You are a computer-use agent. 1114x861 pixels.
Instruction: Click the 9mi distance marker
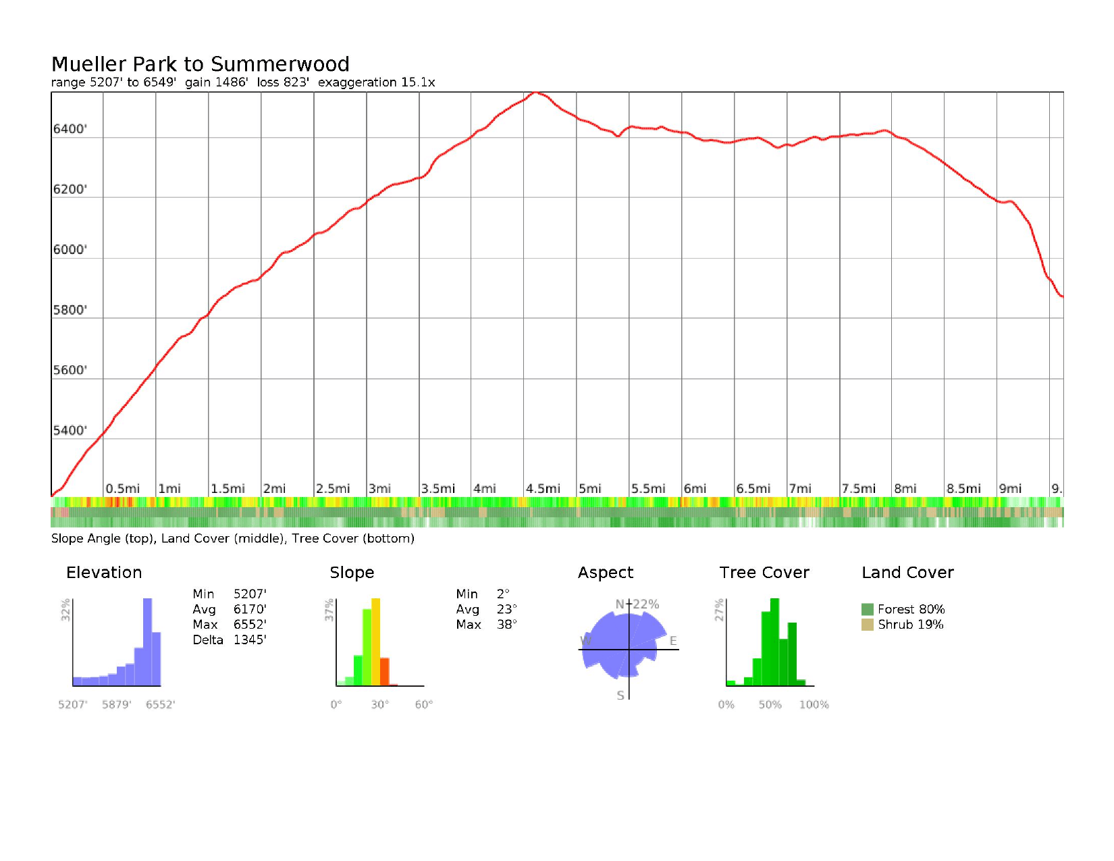pos(1010,488)
